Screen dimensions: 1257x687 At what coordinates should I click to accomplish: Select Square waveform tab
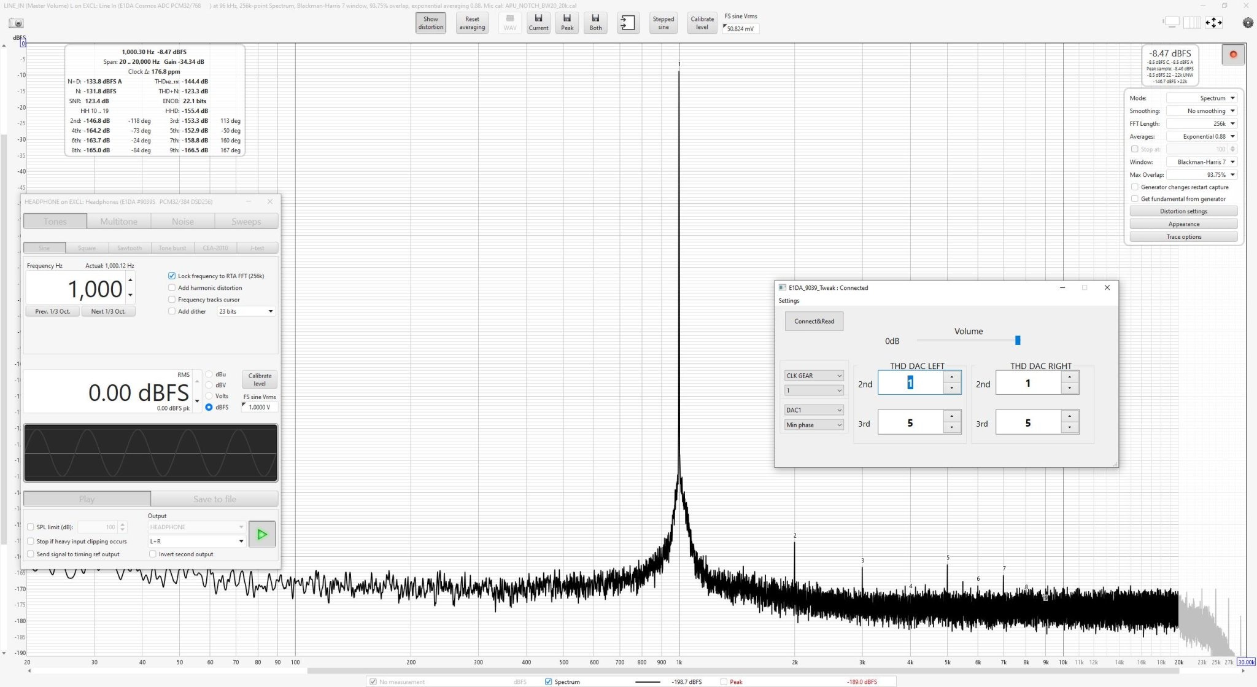87,248
